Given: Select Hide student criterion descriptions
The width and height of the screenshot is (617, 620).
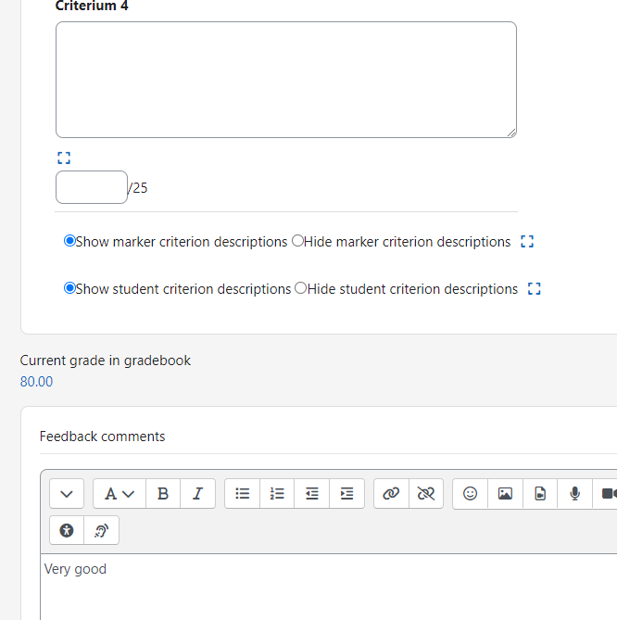Looking at the screenshot, I should click(x=301, y=288).
